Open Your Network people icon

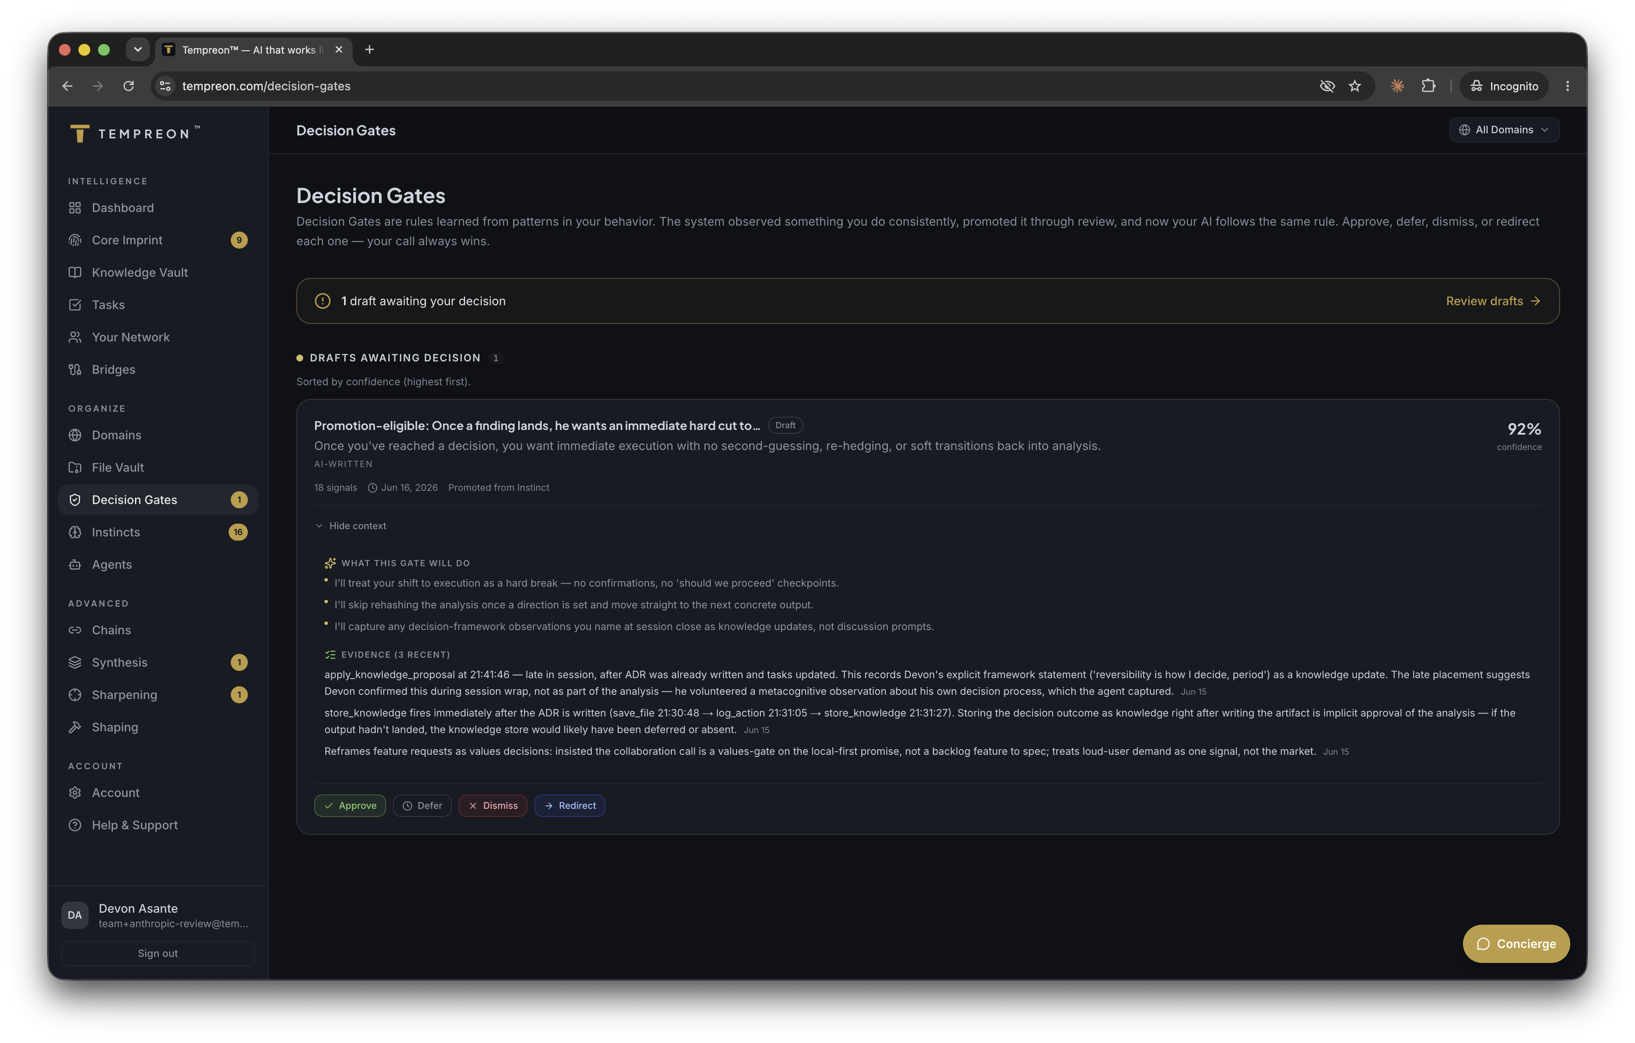75,338
